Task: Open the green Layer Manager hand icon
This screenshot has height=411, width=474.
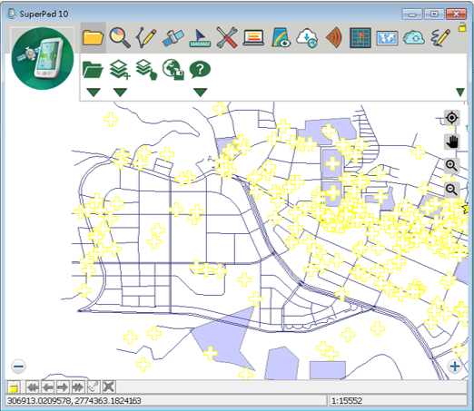Action: pyautogui.click(x=146, y=70)
